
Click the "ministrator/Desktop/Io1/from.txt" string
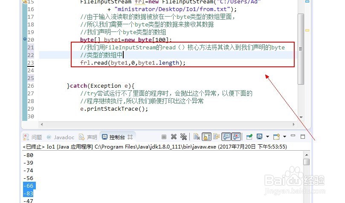pyautogui.click(x=172, y=9)
